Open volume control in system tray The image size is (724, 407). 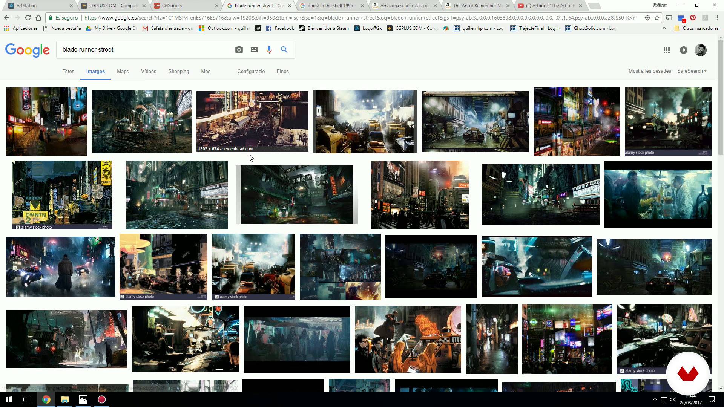(x=673, y=399)
